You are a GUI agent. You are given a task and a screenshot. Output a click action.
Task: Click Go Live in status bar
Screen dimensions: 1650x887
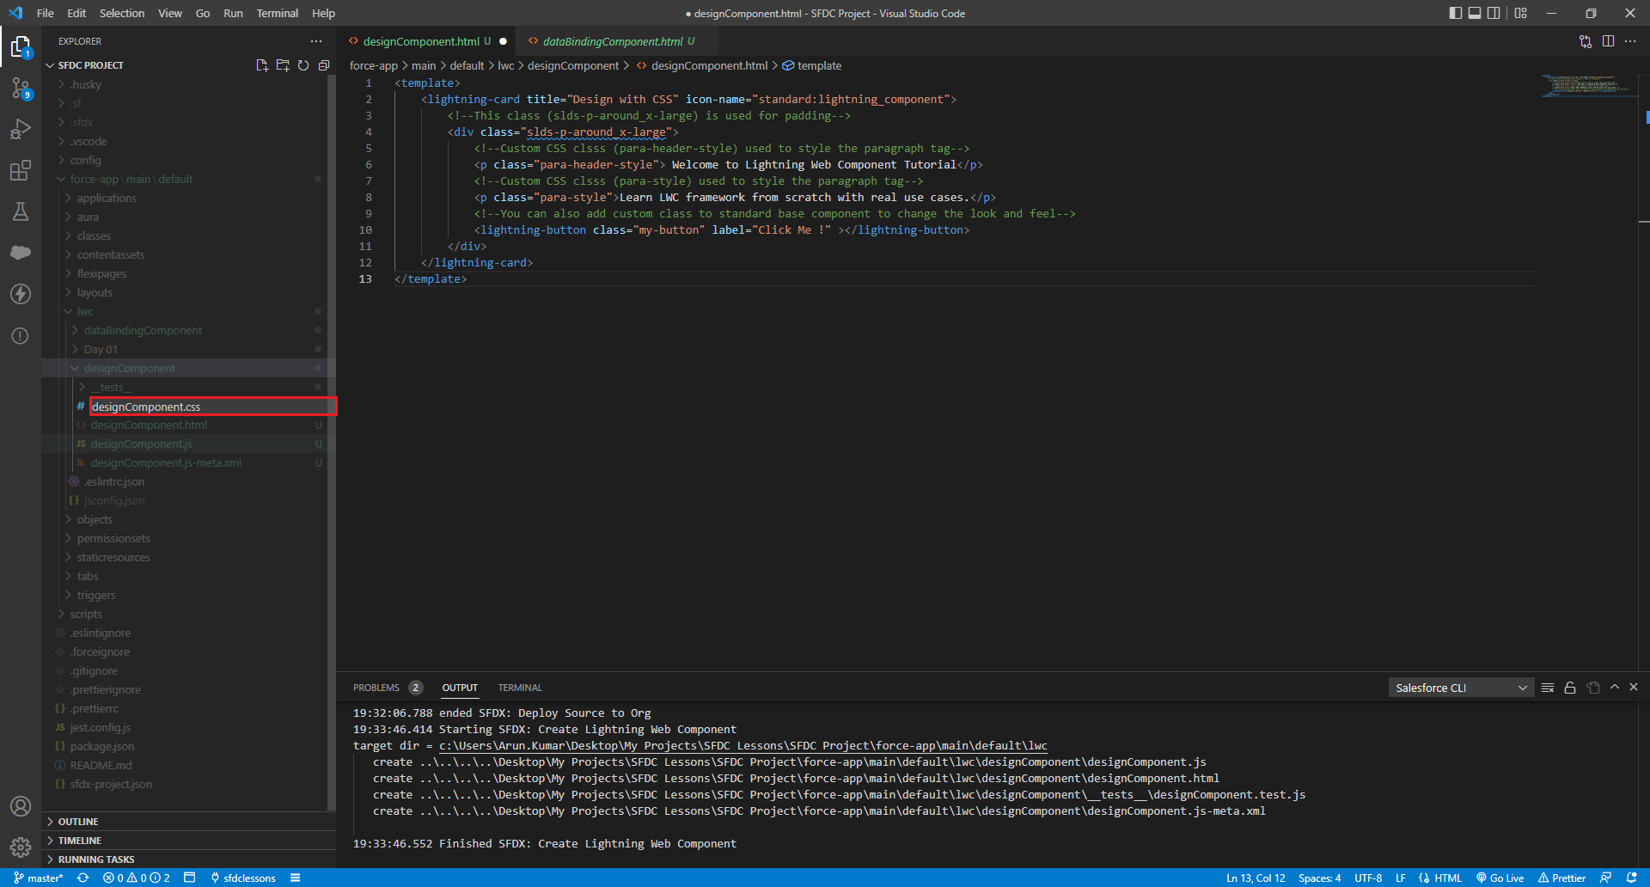coord(1500,878)
